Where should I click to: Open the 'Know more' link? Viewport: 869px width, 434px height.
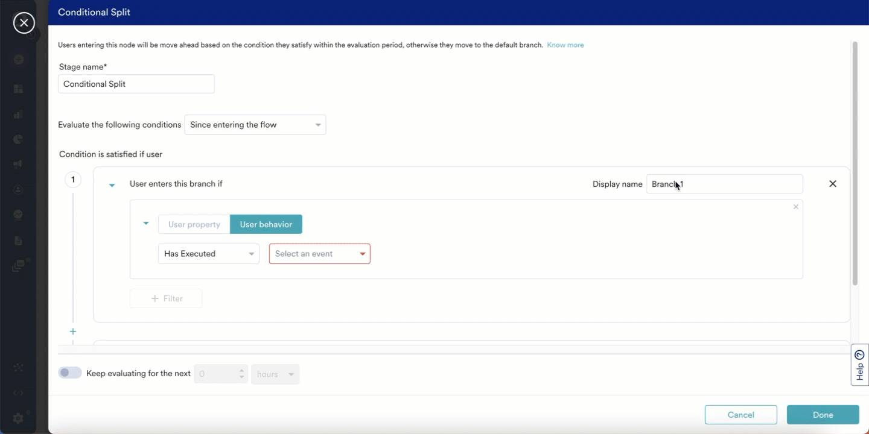click(x=565, y=45)
